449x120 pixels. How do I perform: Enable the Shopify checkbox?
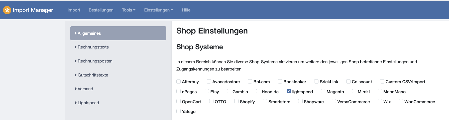(236, 101)
